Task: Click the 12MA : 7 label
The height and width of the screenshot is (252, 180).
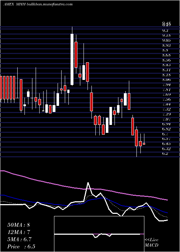Action: [x=19, y=232]
